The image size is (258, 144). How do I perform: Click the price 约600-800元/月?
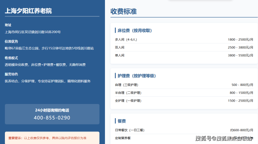pyautogui.click(x=242, y=130)
